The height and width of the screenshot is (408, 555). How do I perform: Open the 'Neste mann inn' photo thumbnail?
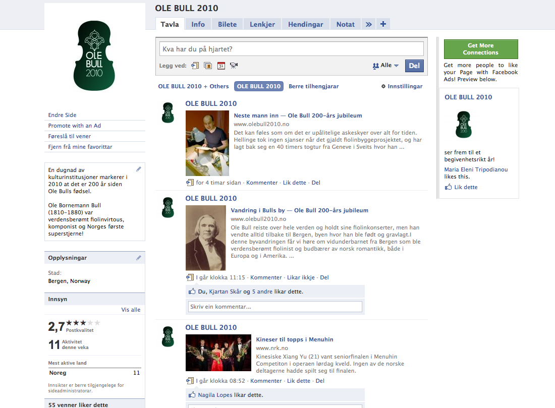point(207,143)
